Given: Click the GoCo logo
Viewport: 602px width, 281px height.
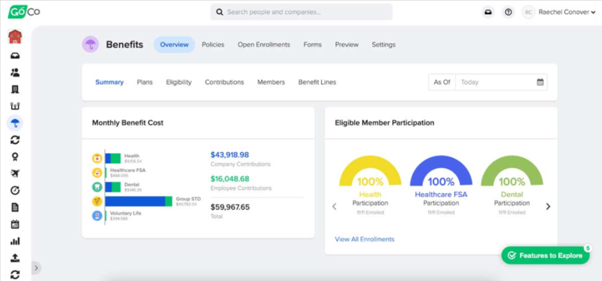Looking at the screenshot, I should [24, 11].
